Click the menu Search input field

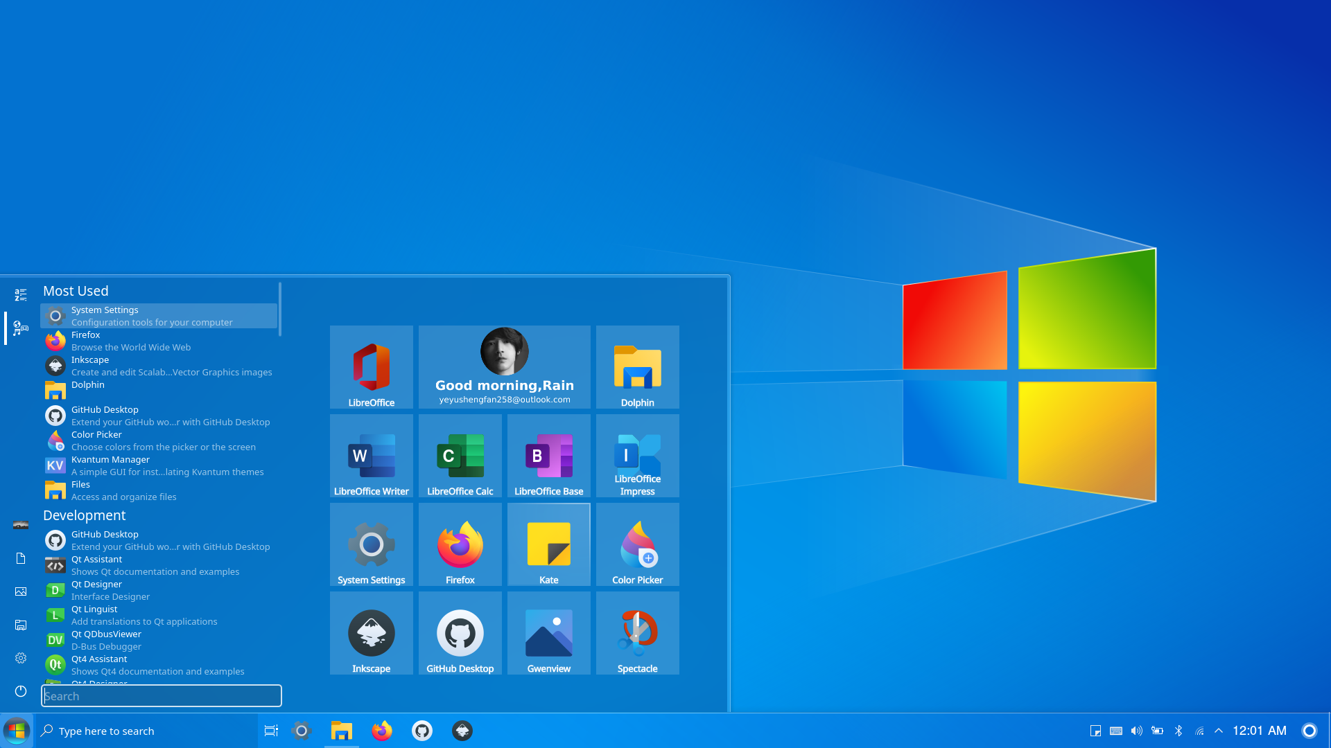(162, 696)
